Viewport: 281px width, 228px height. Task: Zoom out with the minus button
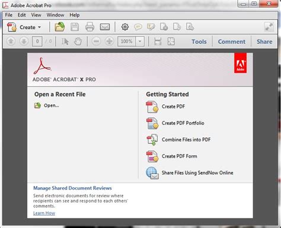pos(97,41)
